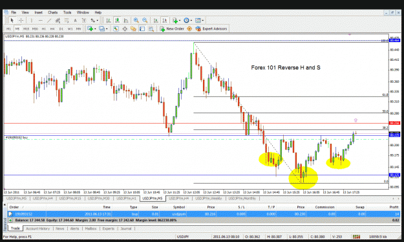Screen dimensions: 404x242
Task: Click the Periods clock icon
Action: [x=186, y=20]
